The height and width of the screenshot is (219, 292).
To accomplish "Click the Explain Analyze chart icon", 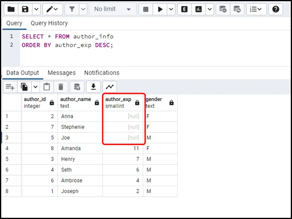I will [198, 9].
